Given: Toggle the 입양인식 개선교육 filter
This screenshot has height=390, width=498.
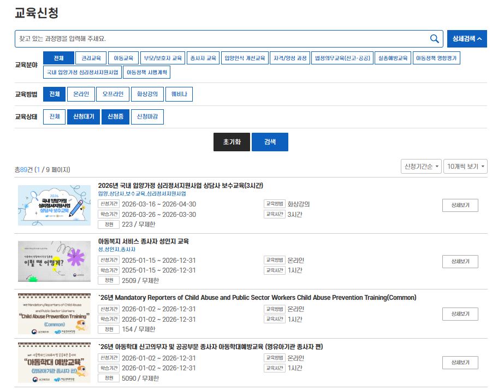Looking at the screenshot, I should click(245, 58).
